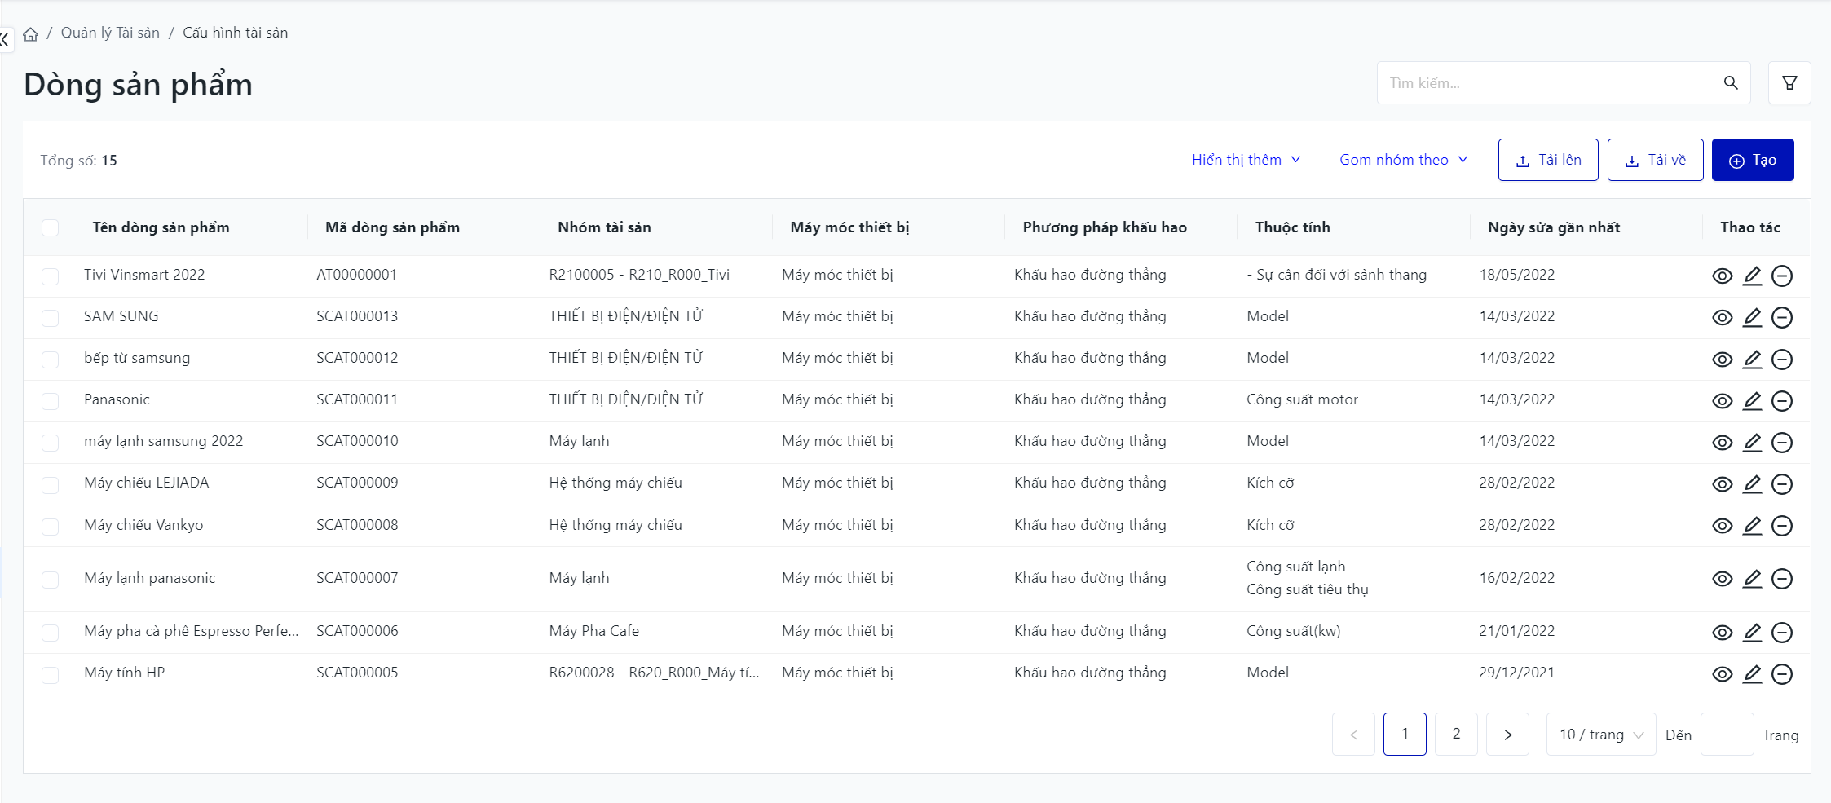Screen dimensions: 1831x803
Task: Collapse the sidebar with the chevron icon
Action: (5, 38)
